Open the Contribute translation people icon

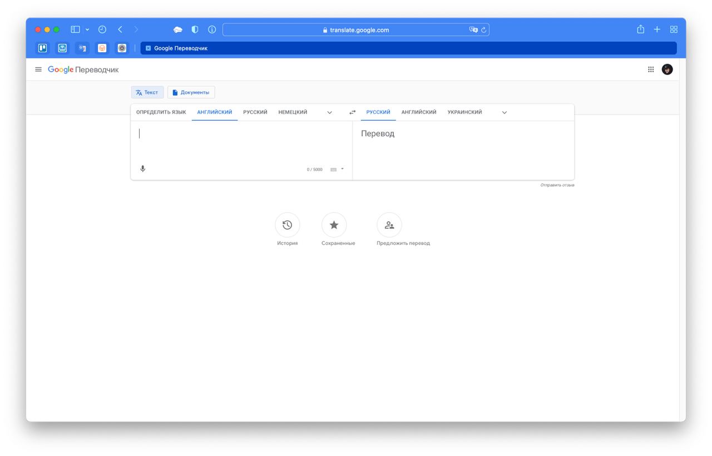[389, 225]
